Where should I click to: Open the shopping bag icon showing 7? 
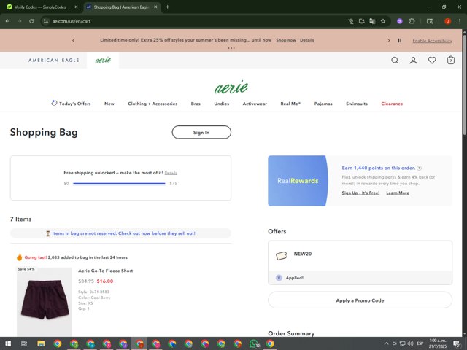[x=451, y=60]
